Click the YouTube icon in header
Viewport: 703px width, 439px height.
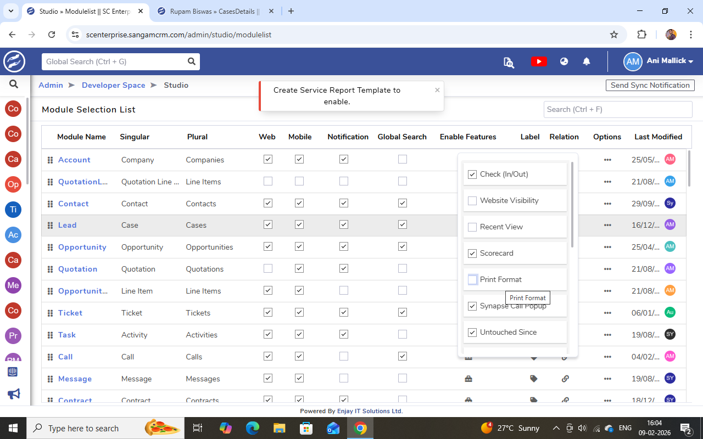[539, 61]
